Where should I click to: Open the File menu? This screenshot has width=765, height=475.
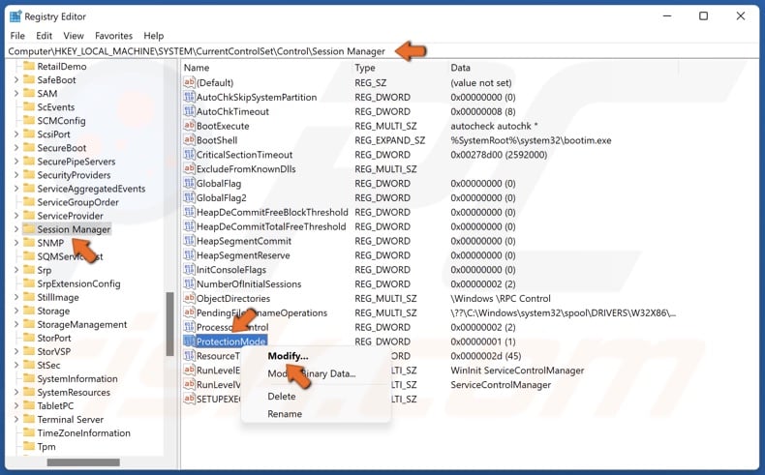(x=17, y=36)
